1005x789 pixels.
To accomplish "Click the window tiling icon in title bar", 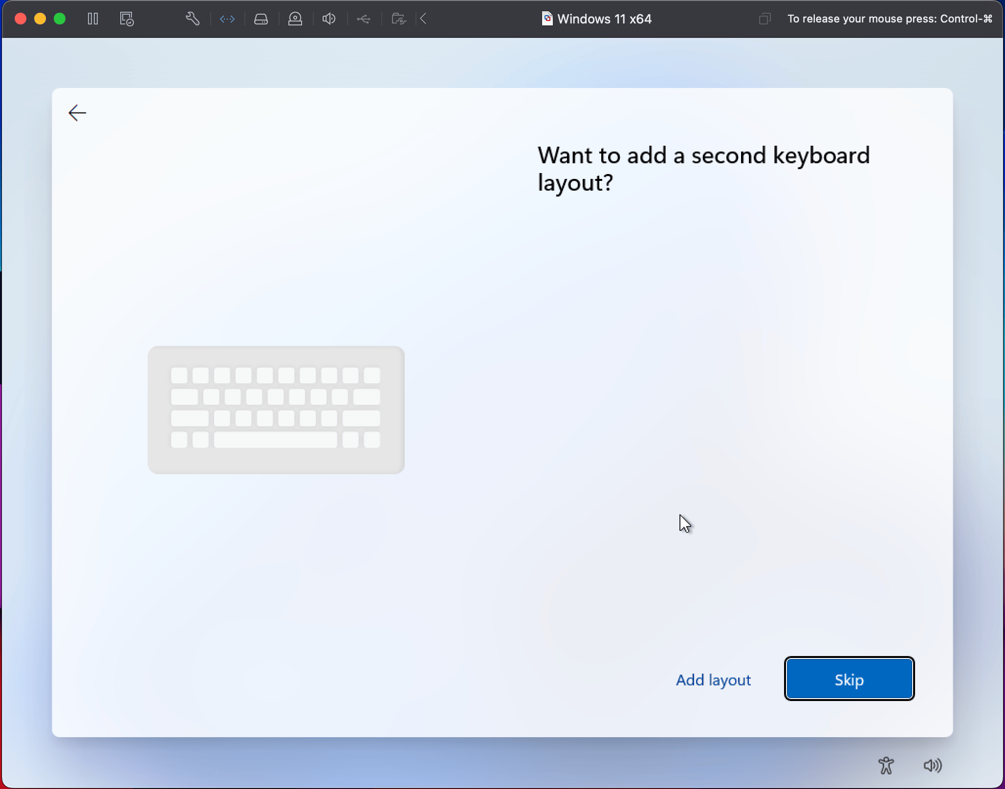I will pyautogui.click(x=765, y=19).
